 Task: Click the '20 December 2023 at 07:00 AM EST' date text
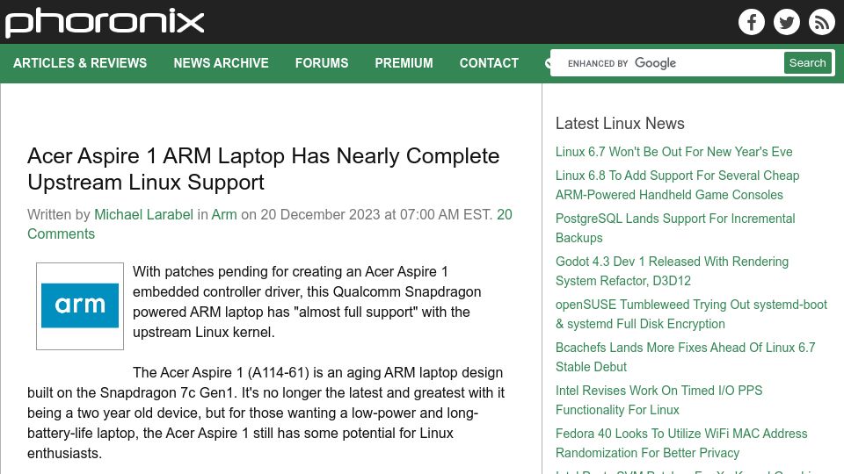(x=376, y=214)
